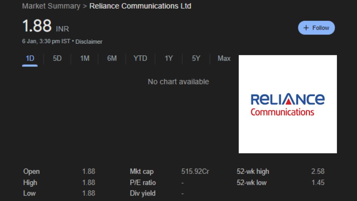Follow Reliance Communications stock

[x=316, y=28]
